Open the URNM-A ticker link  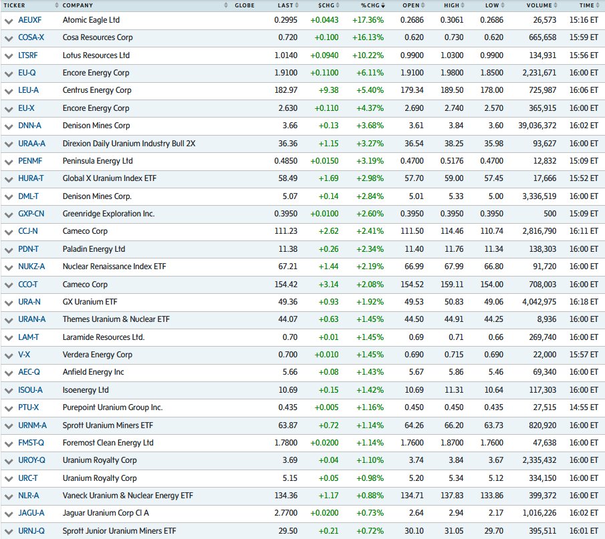(x=32, y=425)
